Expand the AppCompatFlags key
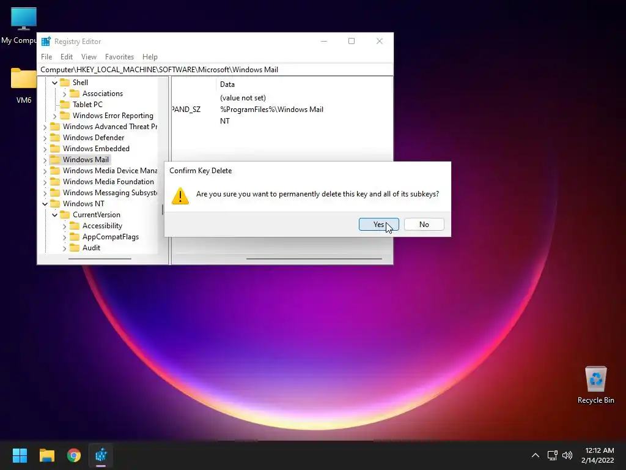Image resolution: width=626 pixels, height=470 pixels. pyautogui.click(x=64, y=237)
